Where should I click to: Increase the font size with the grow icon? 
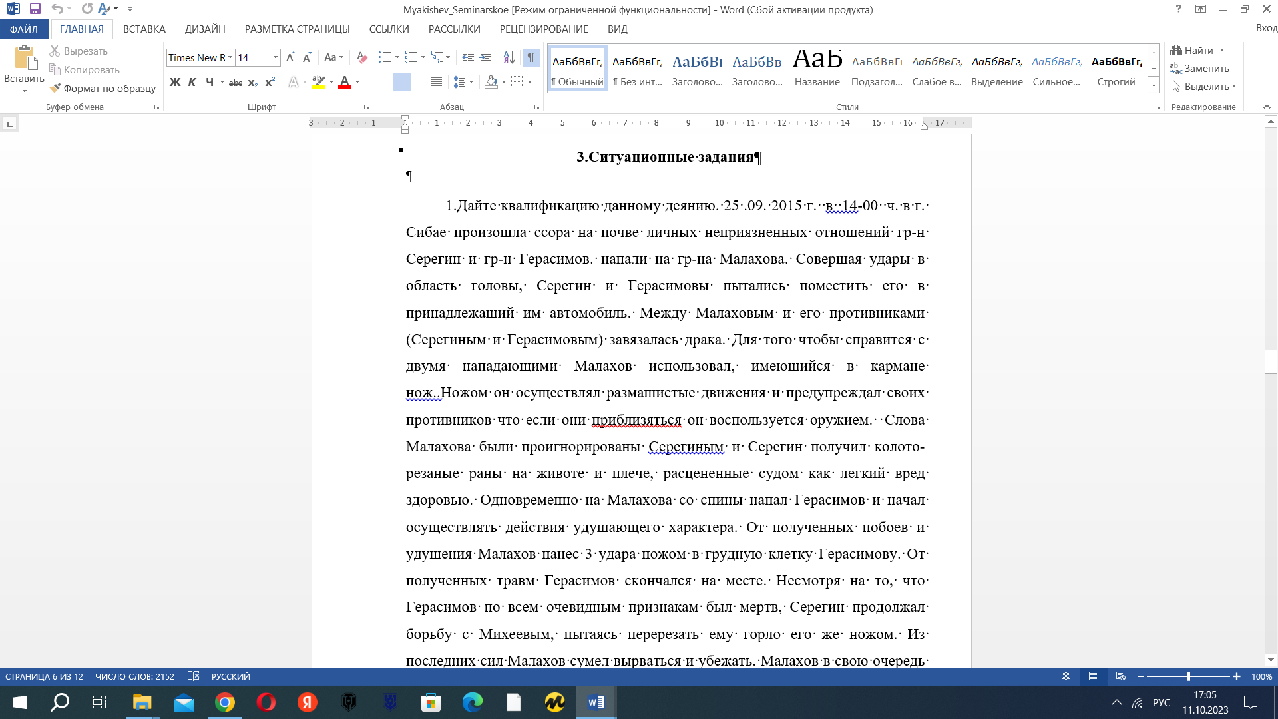[x=290, y=58]
